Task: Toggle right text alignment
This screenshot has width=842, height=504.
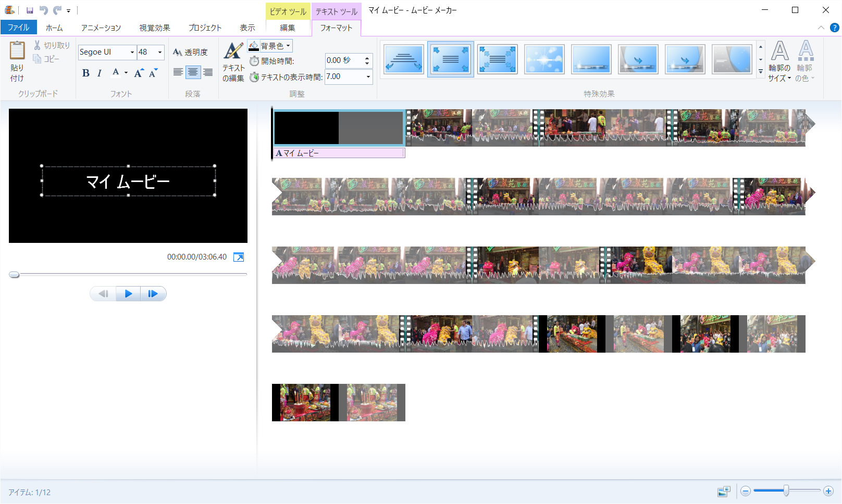Action: 207,72
